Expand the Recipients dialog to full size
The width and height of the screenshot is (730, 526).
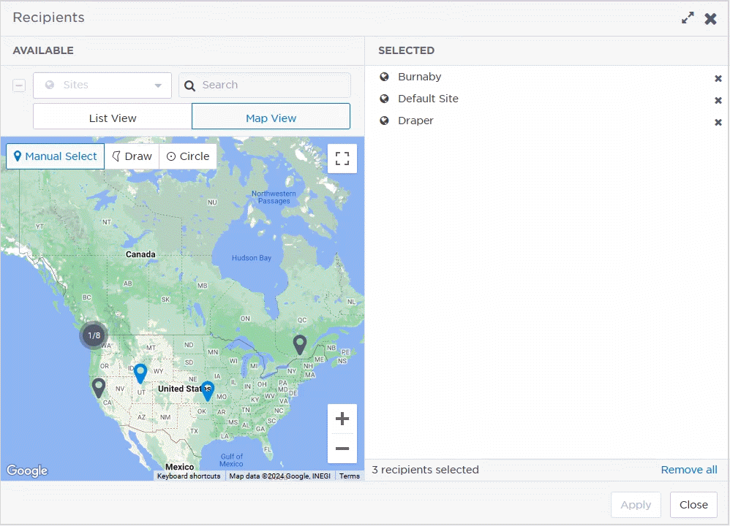click(x=687, y=18)
